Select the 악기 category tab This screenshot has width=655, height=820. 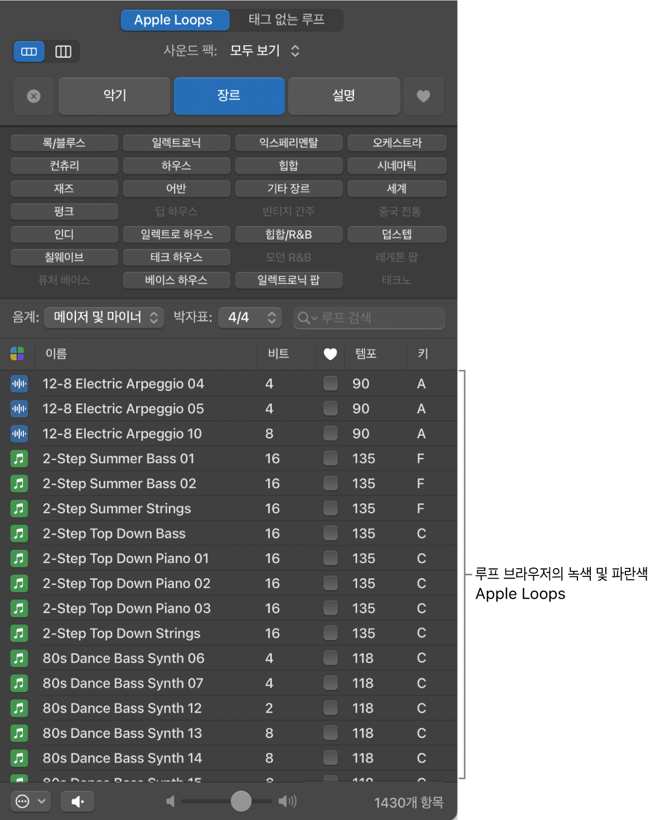point(114,96)
